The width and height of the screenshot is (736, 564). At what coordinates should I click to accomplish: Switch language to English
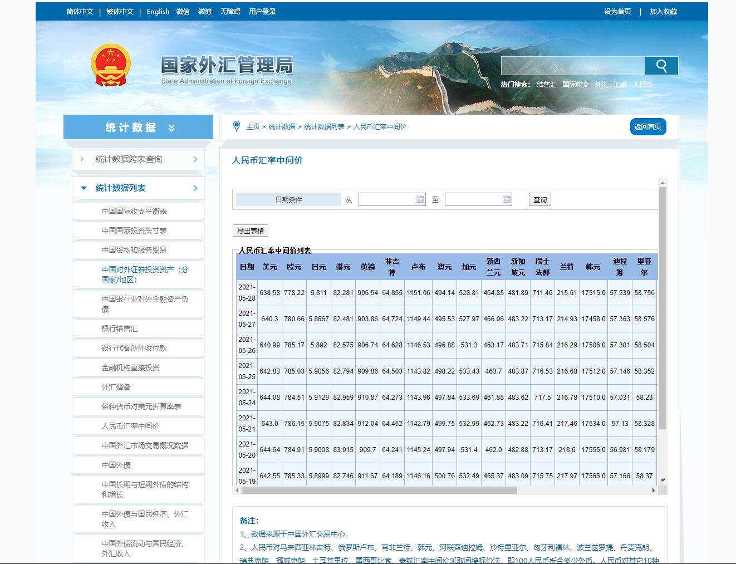pyautogui.click(x=158, y=11)
